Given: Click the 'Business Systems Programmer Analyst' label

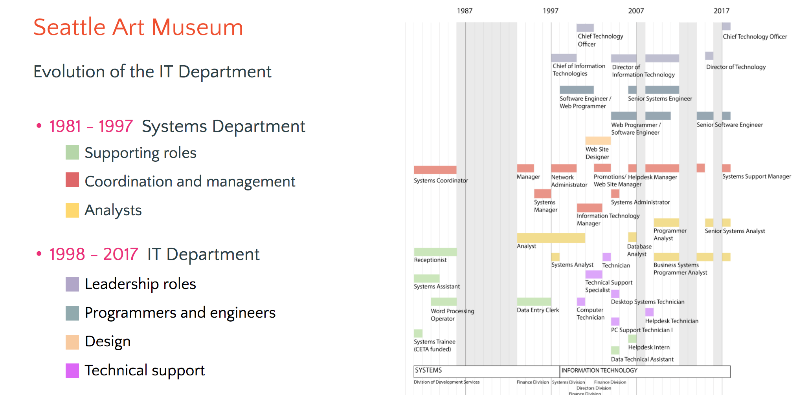Looking at the screenshot, I should coord(680,269).
